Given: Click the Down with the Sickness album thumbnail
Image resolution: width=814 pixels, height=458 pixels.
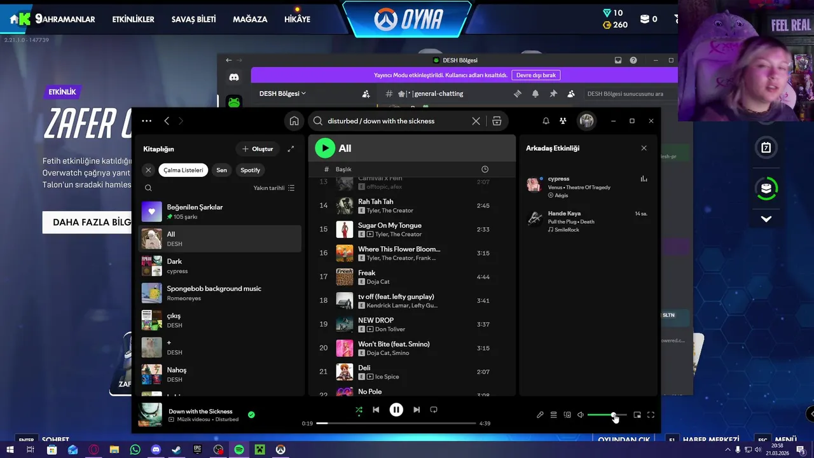Looking at the screenshot, I should 150,415.
